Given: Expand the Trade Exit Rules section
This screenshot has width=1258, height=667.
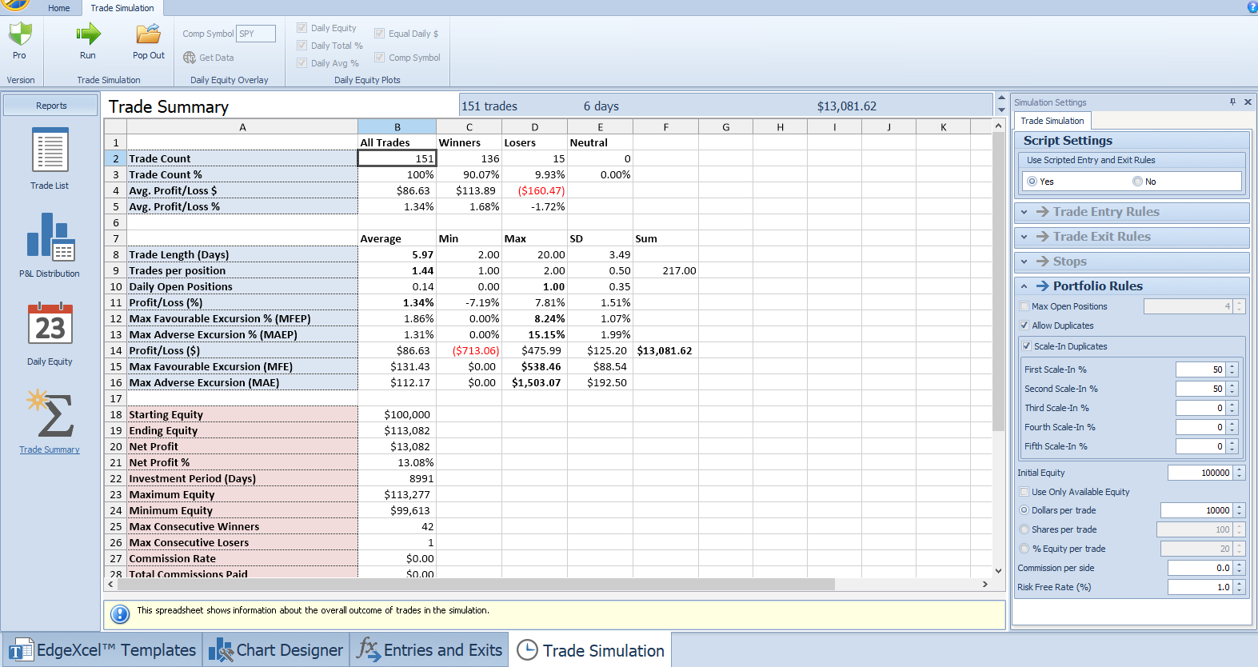Looking at the screenshot, I should (1024, 238).
